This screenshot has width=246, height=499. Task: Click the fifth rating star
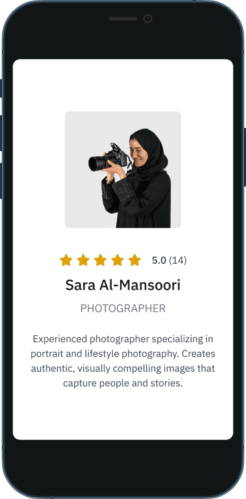tap(134, 260)
